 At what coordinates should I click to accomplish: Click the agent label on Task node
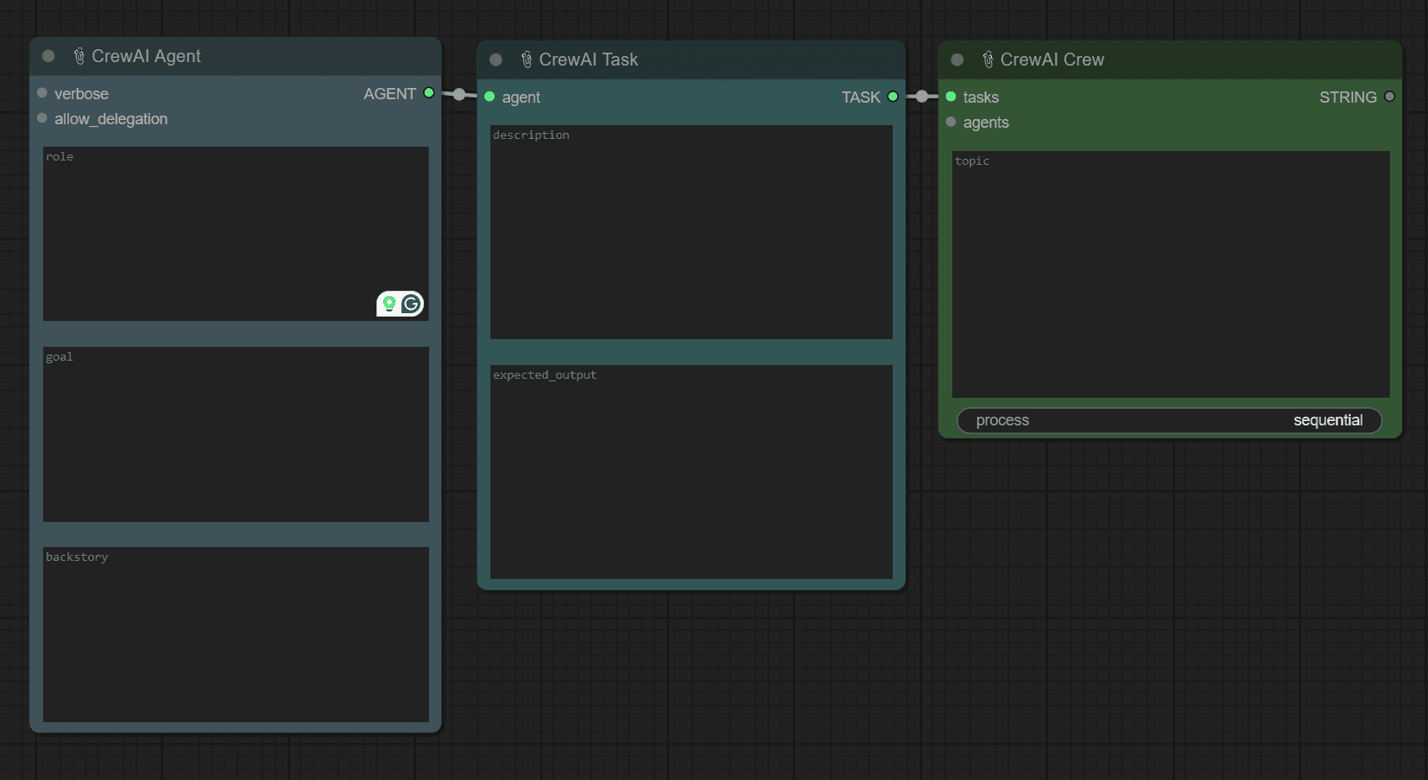(x=521, y=97)
